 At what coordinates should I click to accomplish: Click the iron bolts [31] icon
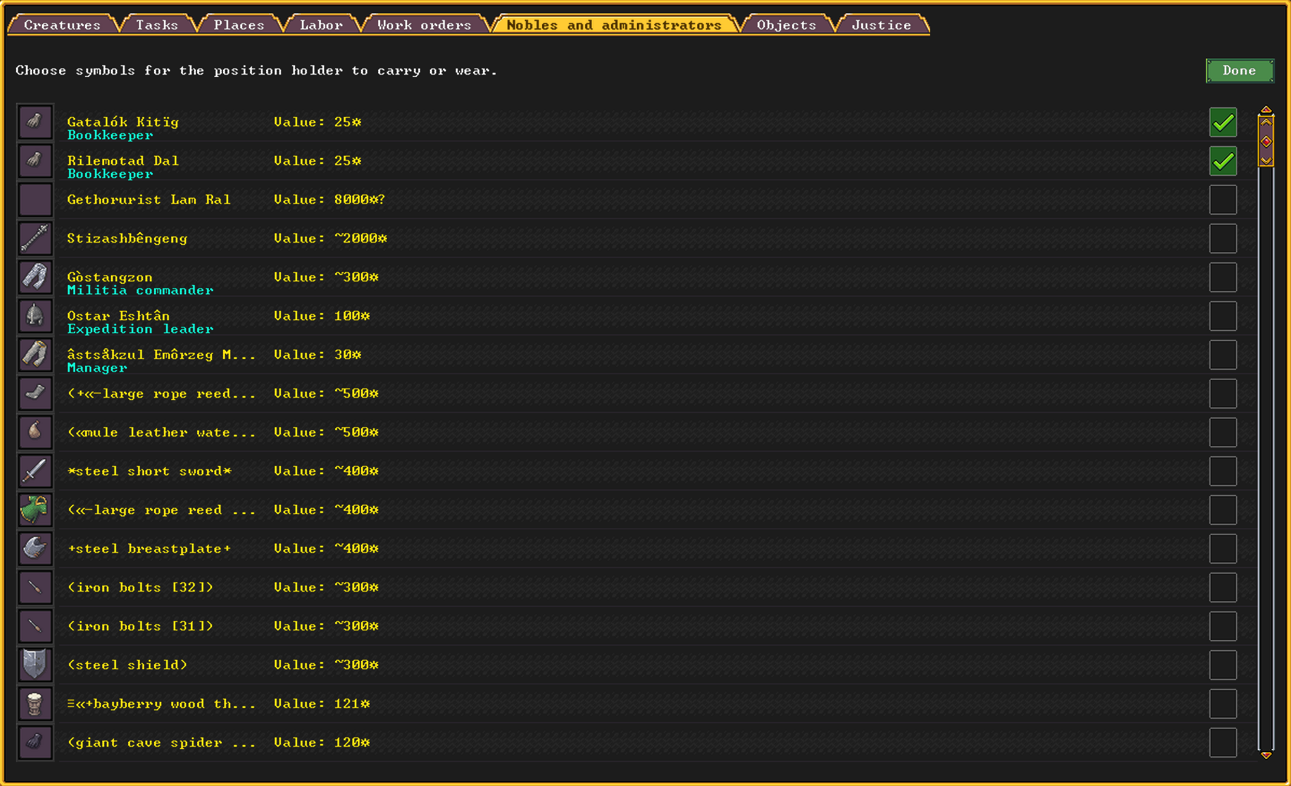click(x=35, y=626)
